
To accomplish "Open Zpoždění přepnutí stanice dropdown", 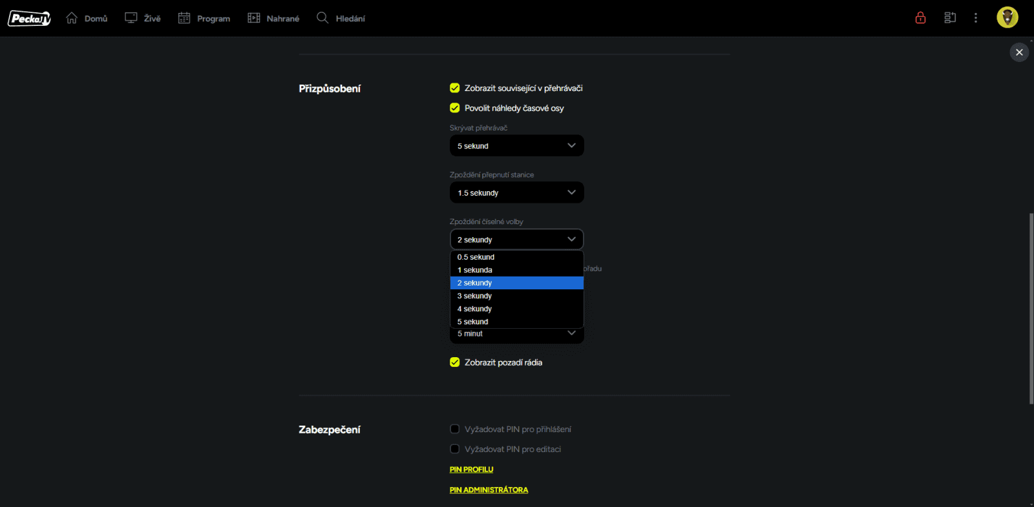I will click(x=517, y=192).
